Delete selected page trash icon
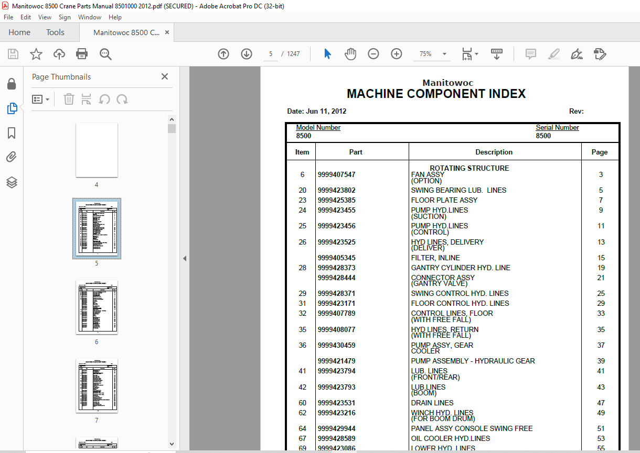Screen dimensions: 640x453 (69, 99)
